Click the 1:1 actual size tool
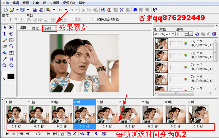Image resolution: width=219 pixels, height=138 pixels. [x=11, y=59]
